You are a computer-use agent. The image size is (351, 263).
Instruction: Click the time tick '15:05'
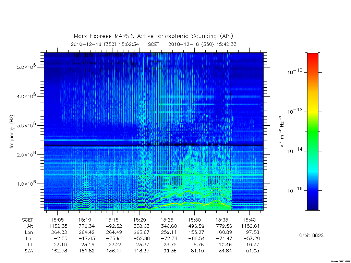(58, 220)
